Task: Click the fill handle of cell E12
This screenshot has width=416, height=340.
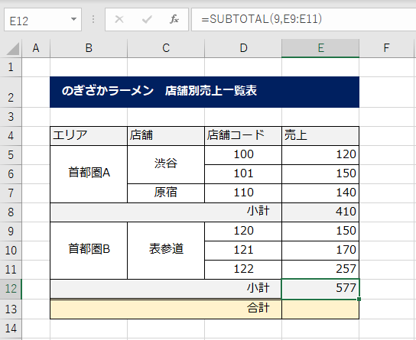Action: click(x=359, y=300)
